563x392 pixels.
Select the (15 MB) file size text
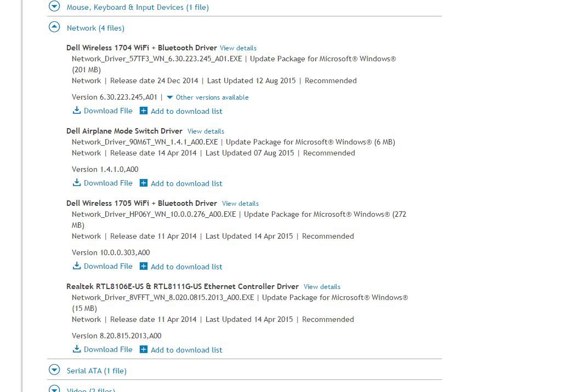84,308
